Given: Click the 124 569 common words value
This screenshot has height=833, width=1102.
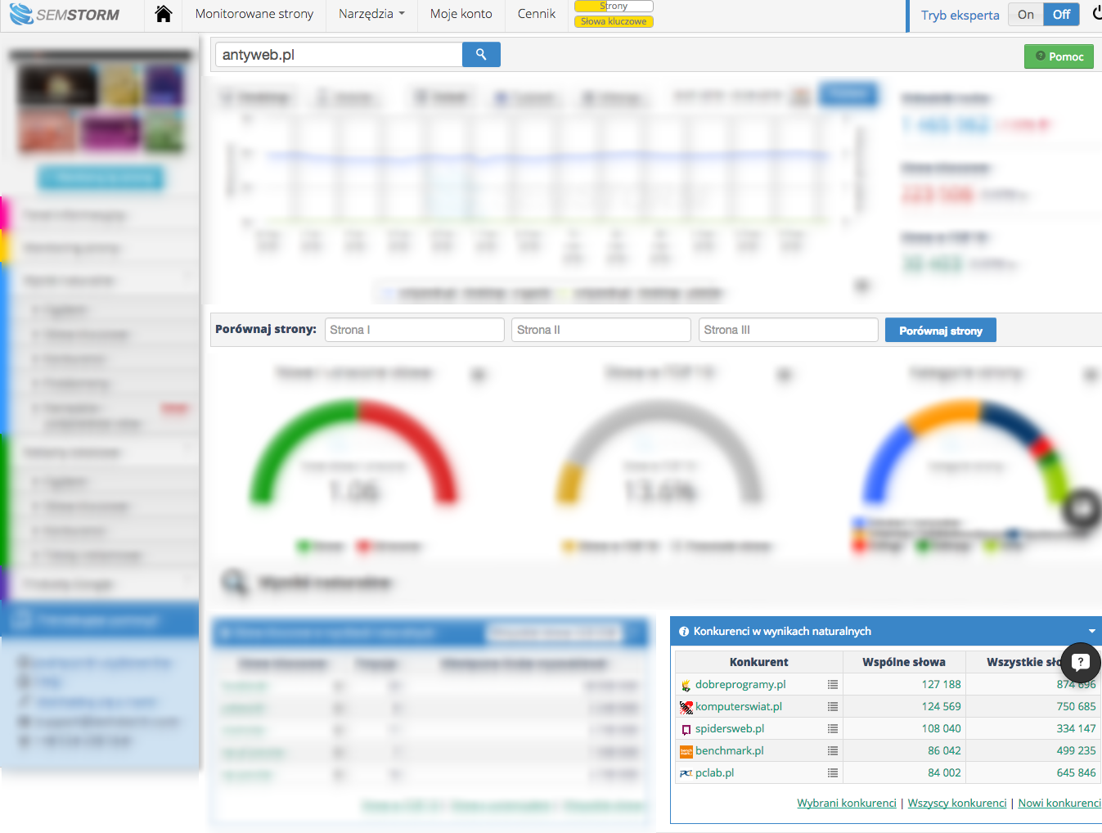Looking at the screenshot, I should 942,706.
